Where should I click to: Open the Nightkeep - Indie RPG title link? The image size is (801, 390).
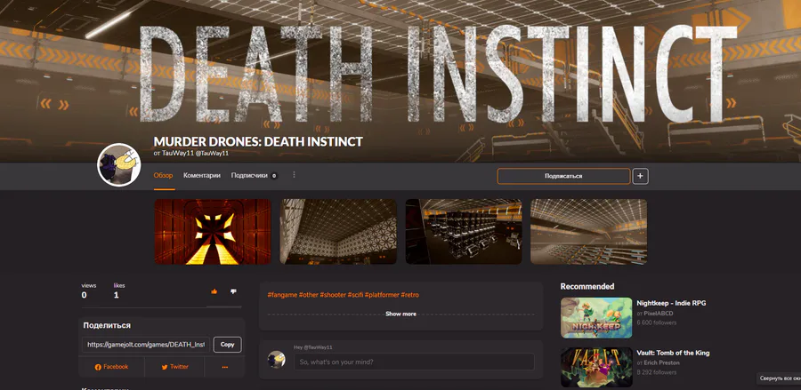coord(671,303)
